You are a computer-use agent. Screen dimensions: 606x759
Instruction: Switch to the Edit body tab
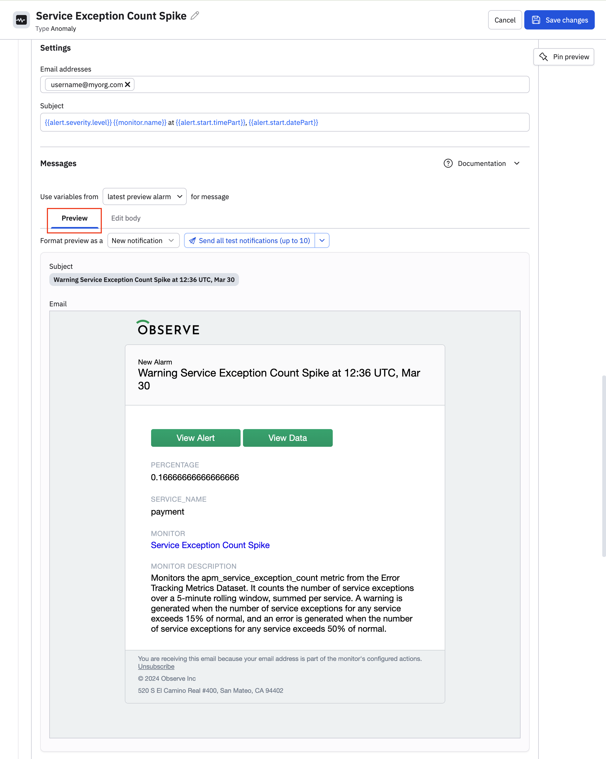[x=126, y=218]
